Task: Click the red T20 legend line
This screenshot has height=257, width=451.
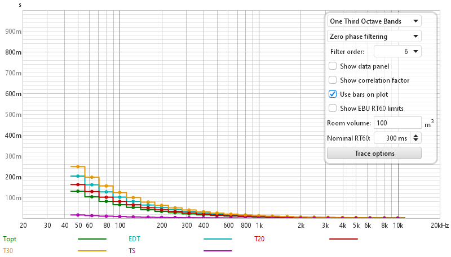Action: (343, 239)
